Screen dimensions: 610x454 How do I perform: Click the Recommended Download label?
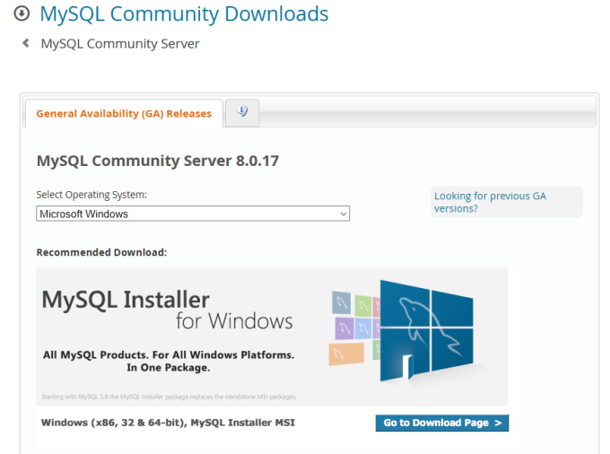(101, 252)
